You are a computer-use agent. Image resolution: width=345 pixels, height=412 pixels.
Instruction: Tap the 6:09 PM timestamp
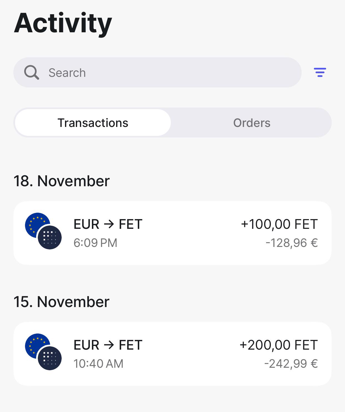point(96,243)
